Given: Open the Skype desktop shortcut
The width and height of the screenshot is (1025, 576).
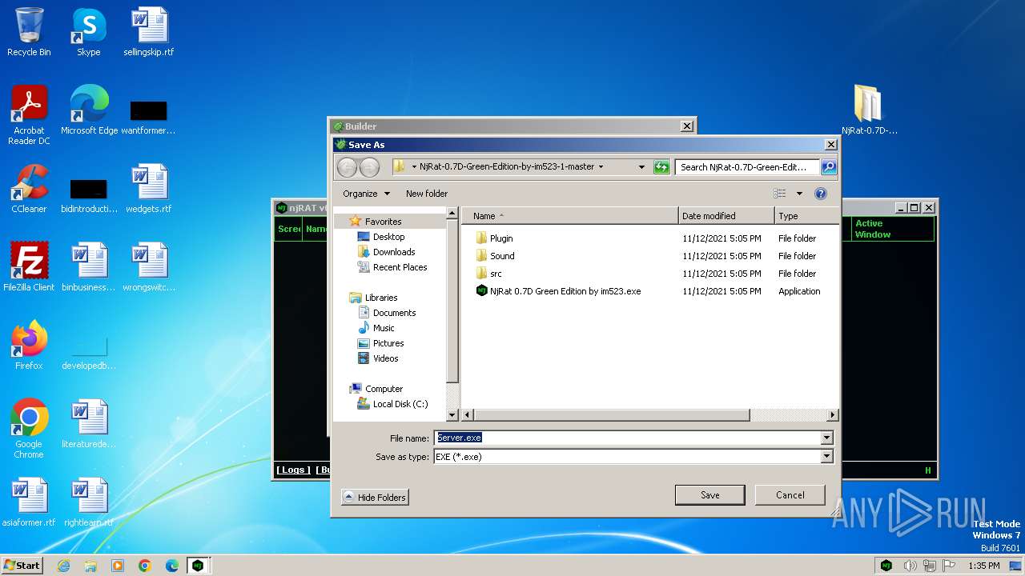Looking at the screenshot, I should tap(88, 32).
